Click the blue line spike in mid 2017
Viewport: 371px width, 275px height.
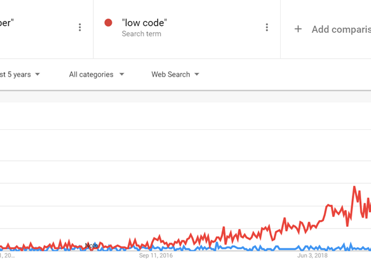click(x=217, y=243)
